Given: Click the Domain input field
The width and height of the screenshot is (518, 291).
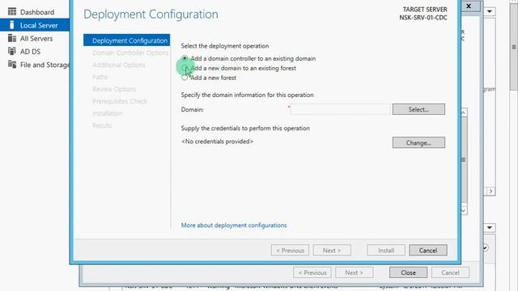Looking at the screenshot, I should click(x=340, y=109).
